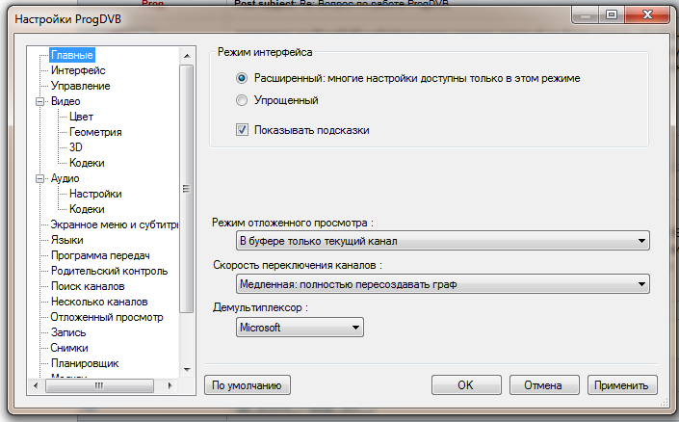Open the Геометрия video settings
The height and width of the screenshot is (422, 679).
[95, 132]
